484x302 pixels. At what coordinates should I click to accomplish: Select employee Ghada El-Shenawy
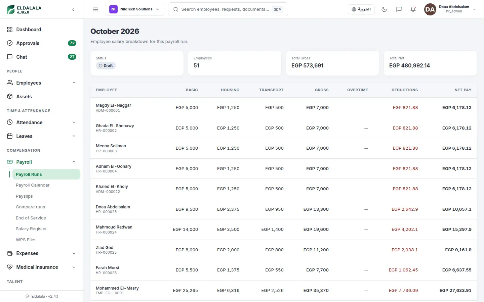pyautogui.click(x=115, y=126)
